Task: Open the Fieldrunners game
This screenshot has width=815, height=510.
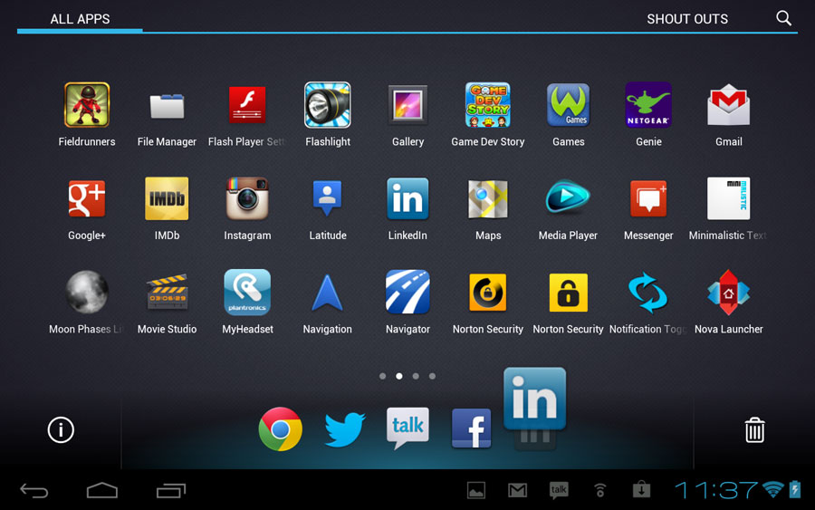Action: (x=87, y=105)
